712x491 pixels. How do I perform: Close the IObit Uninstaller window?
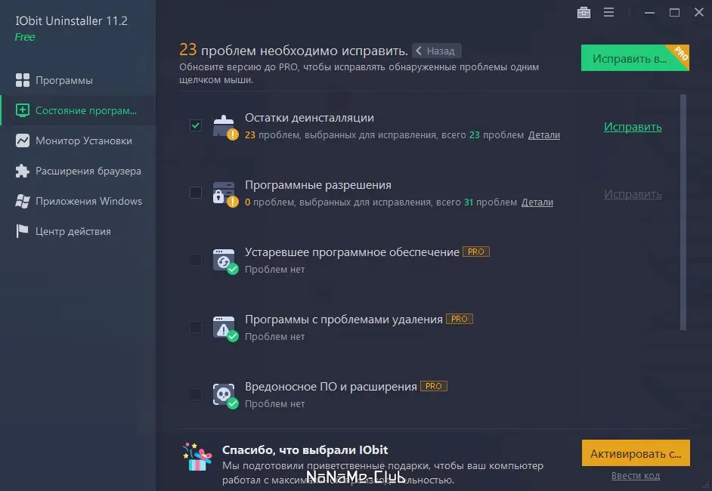(x=699, y=12)
